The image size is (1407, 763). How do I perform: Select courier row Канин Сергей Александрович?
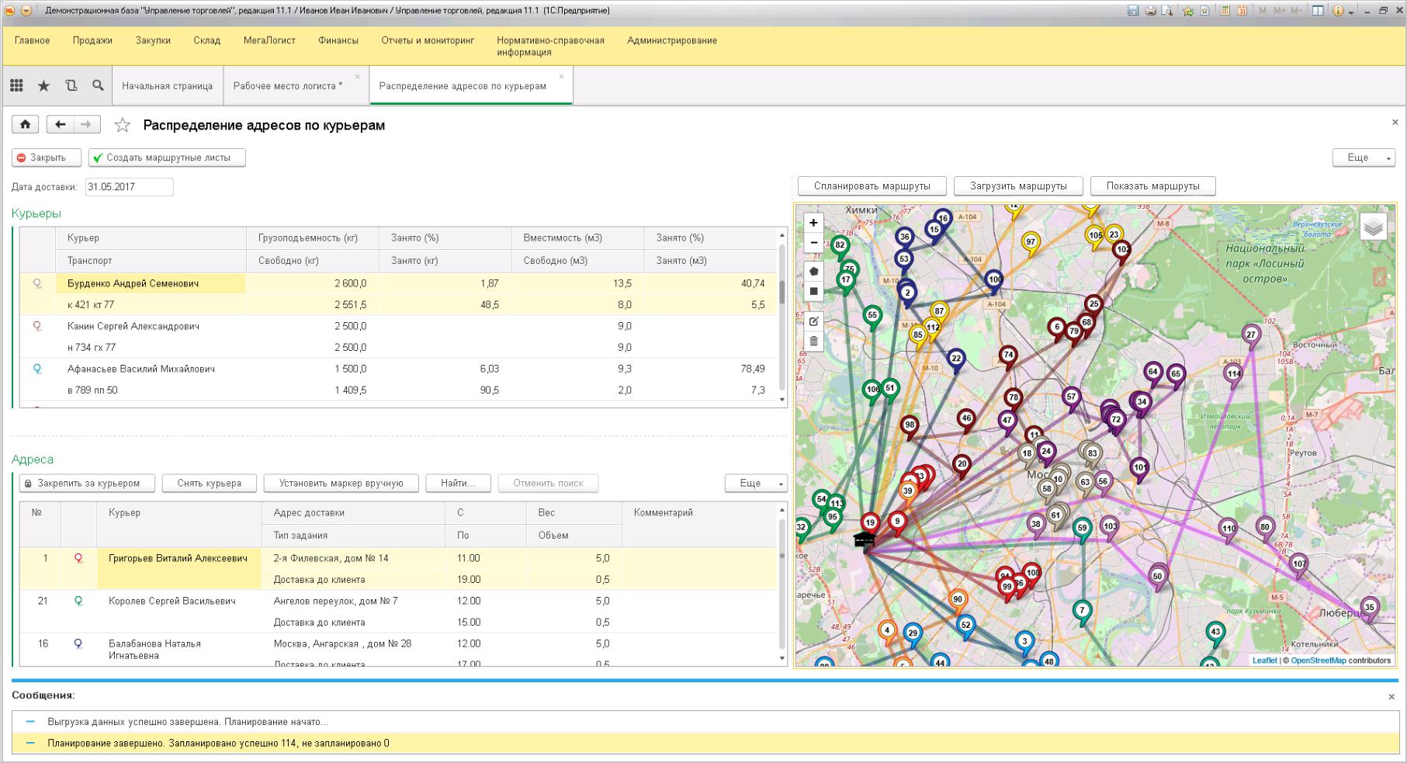point(397,337)
